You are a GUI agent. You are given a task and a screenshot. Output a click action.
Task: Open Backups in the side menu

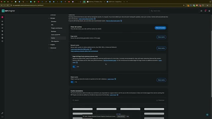54,32
